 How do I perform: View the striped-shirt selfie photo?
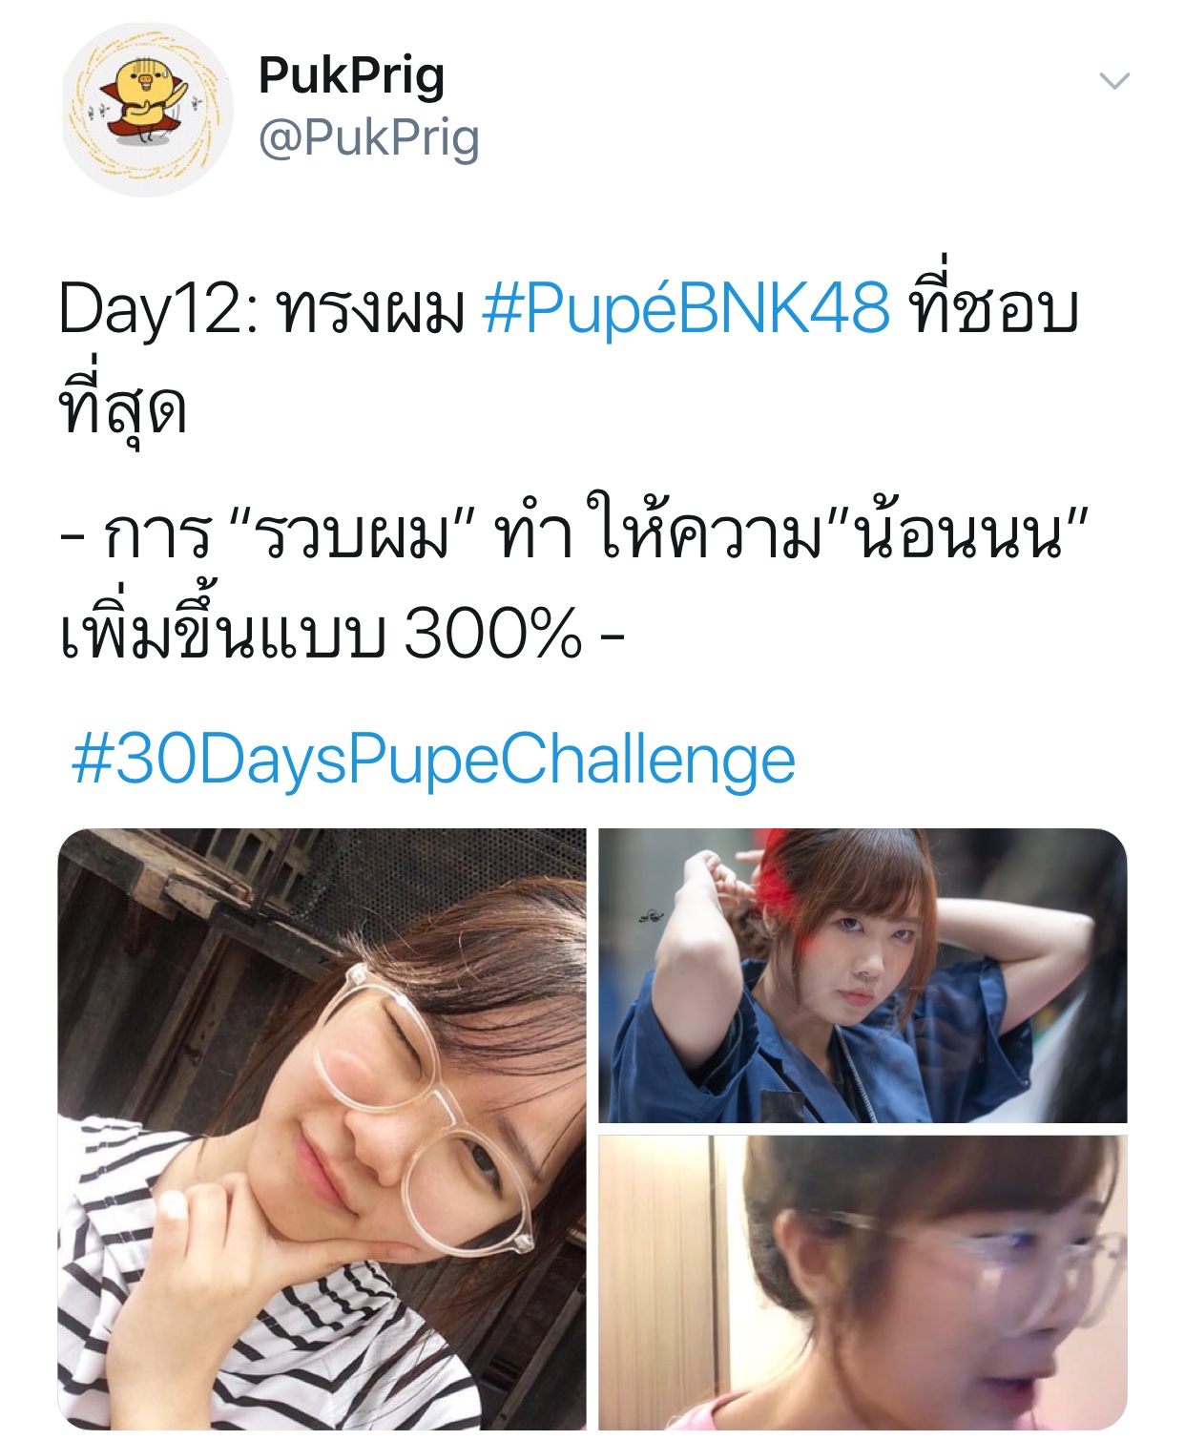tap(322, 1129)
